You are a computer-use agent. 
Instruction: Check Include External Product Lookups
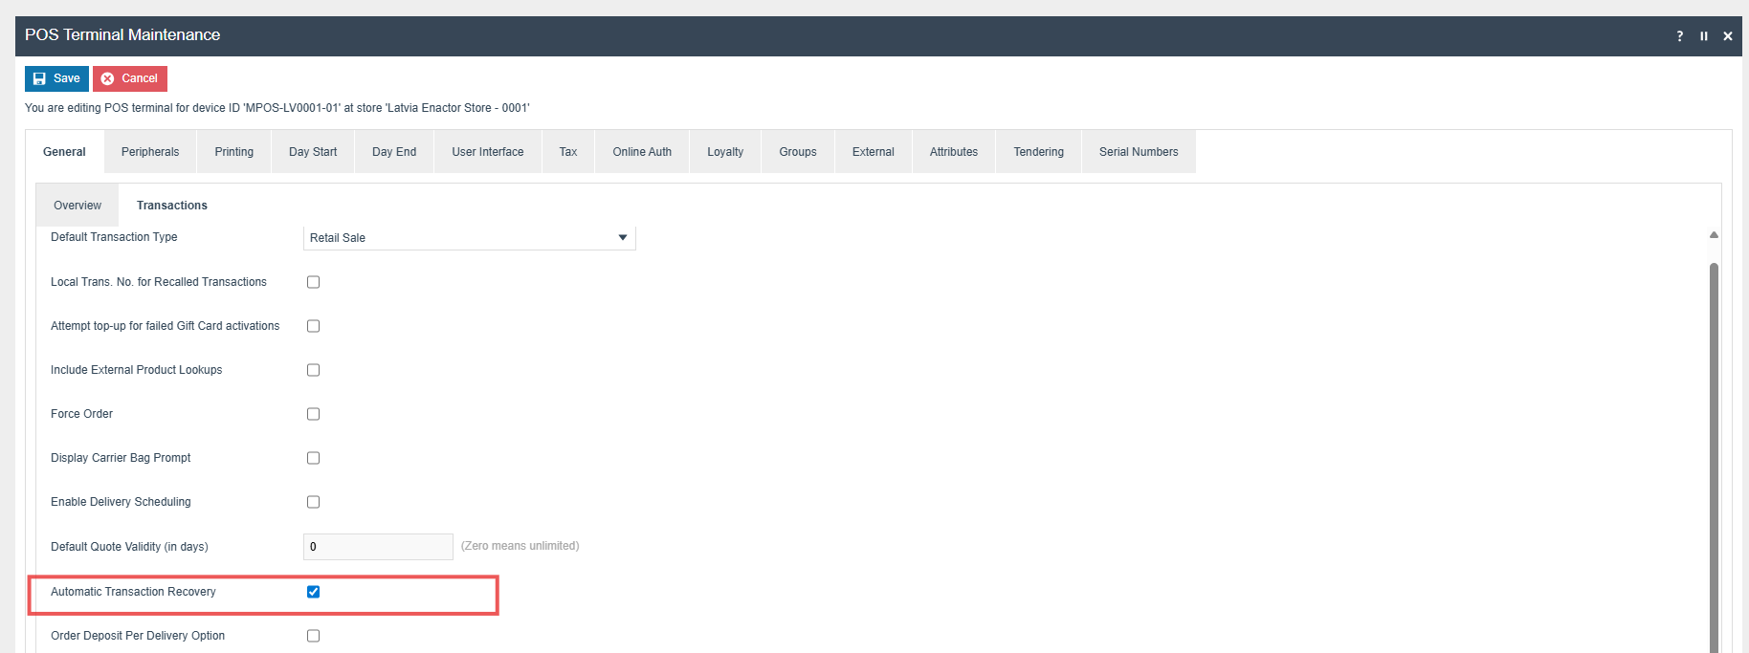(313, 370)
